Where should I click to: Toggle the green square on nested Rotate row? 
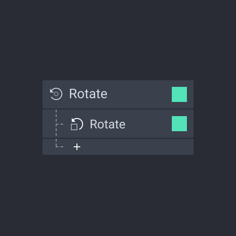click(x=179, y=124)
